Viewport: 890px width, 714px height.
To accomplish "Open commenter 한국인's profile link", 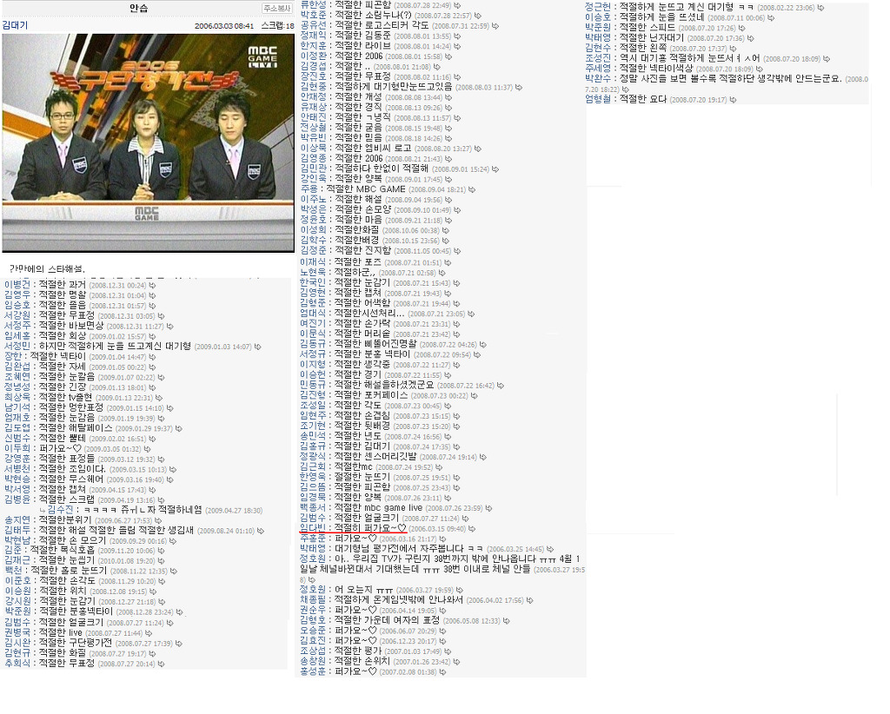I will [313, 282].
